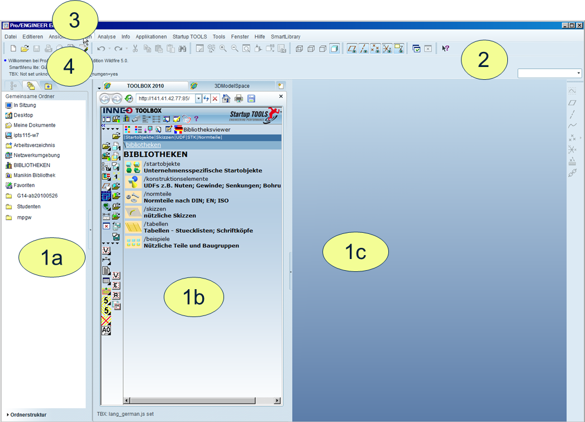Zoom out with the magnifier minus icon
This screenshot has width=585, height=422.
pyautogui.click(x=235, y=49)
